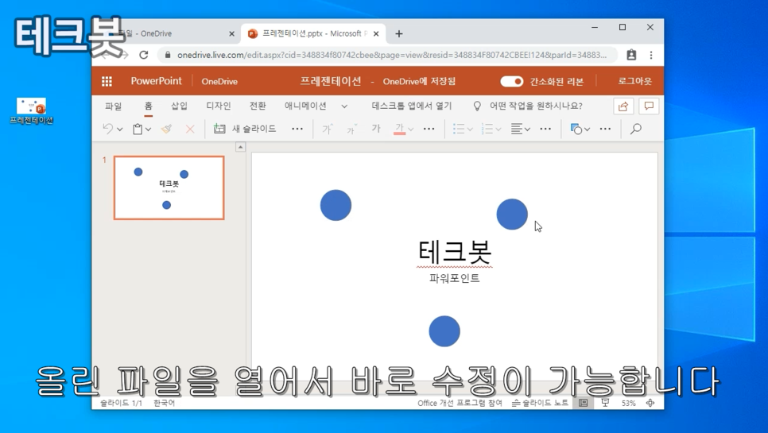This screenshot has height=433, width=768.
Task: Open the browser three-dot menu
Action: 651,55
